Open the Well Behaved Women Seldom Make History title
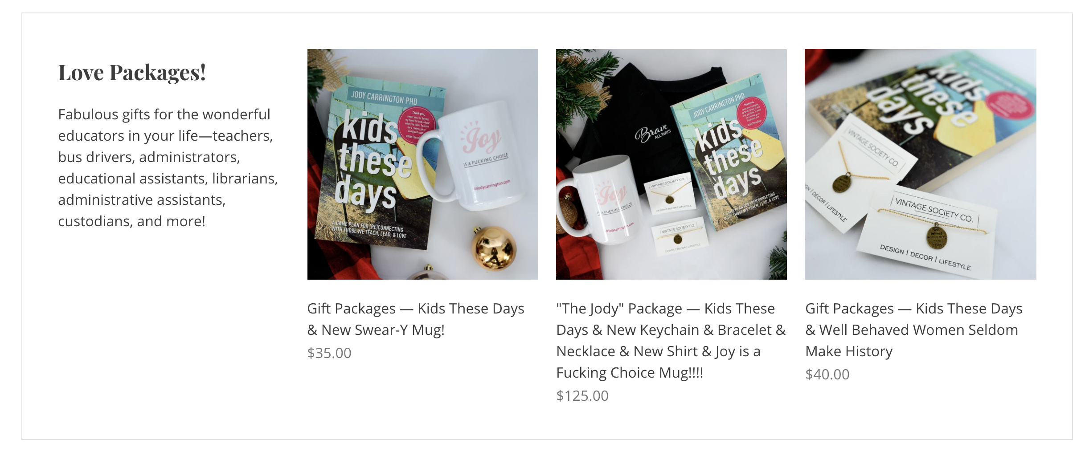 [x=914, y=330]
